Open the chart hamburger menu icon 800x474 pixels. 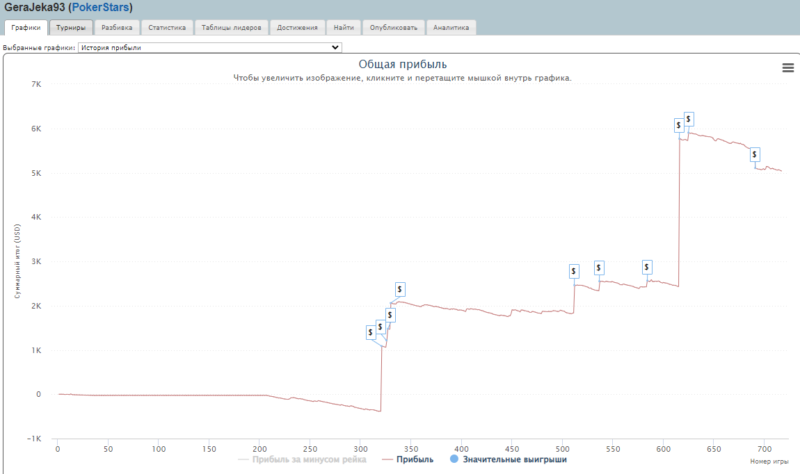coord(787,67)
